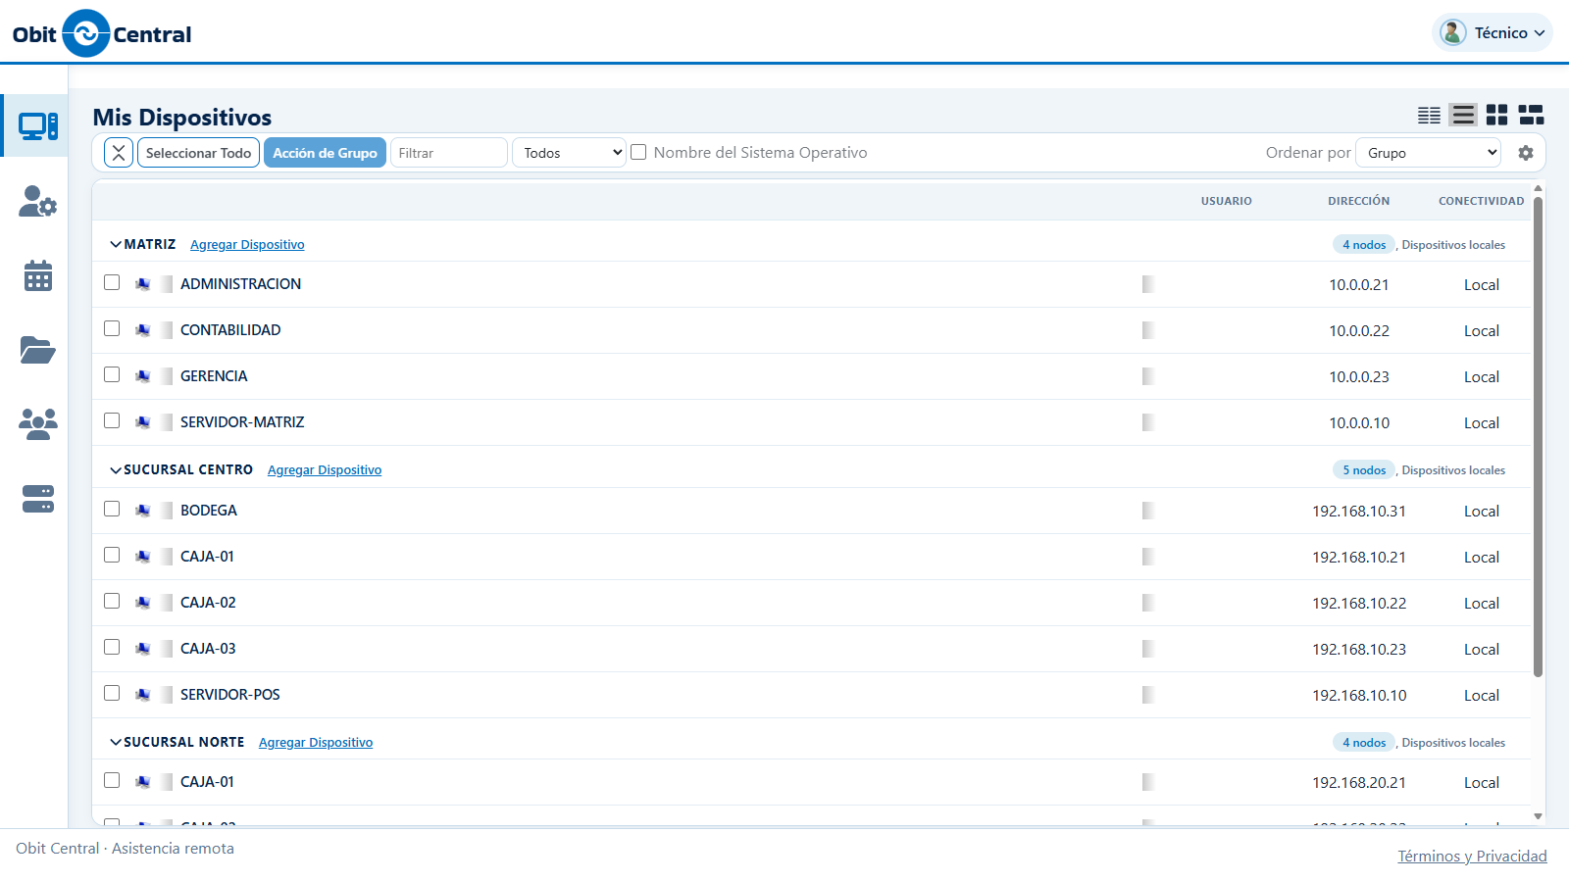The width and height of the screenshot is (1569, 882).
Task: Click Acción de Grupo button
Action: (325, 153)
